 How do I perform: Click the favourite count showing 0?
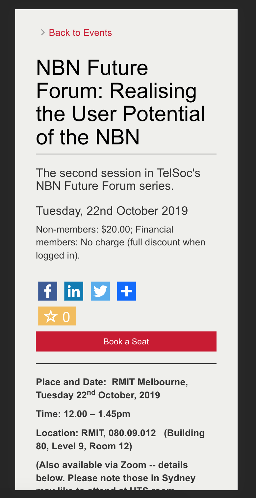pyautogui.click(x=66, y=317)
